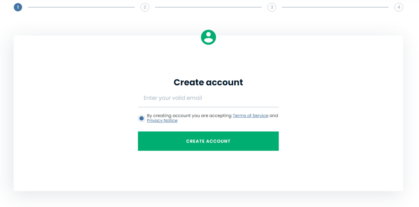Go to step 4 in progress tracker
The width and height of the screenshot is (419, 207).
tap(399, 7)
